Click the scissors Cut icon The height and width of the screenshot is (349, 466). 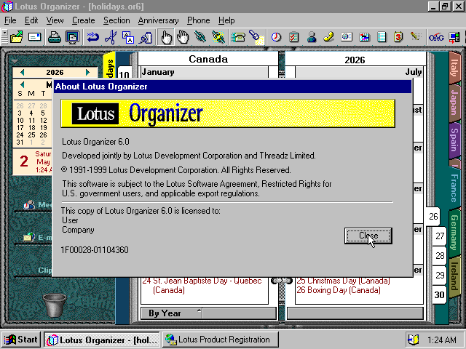tap(111, 37)
